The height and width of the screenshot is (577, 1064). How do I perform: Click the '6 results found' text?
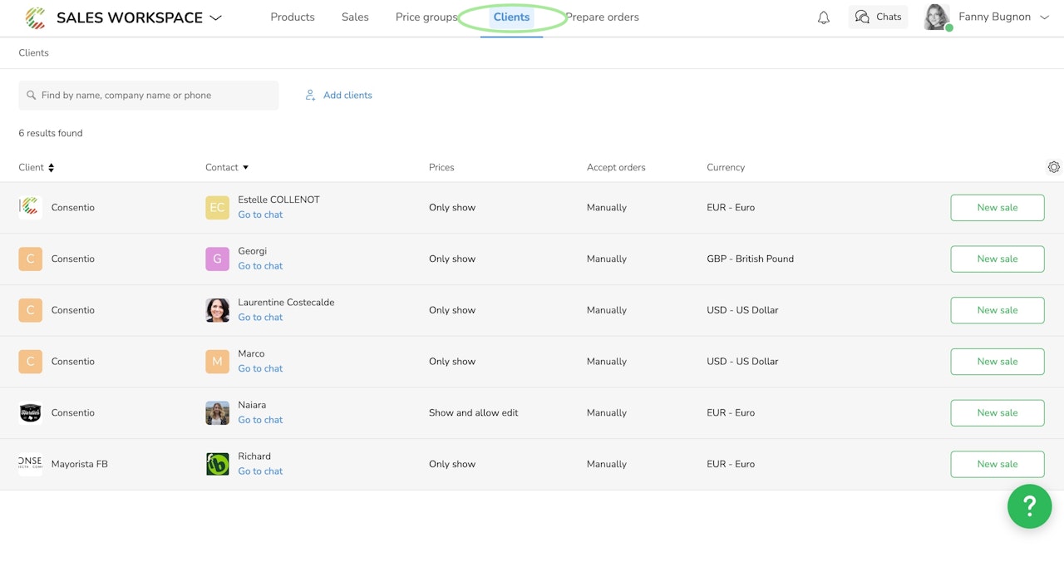(50, 133)
